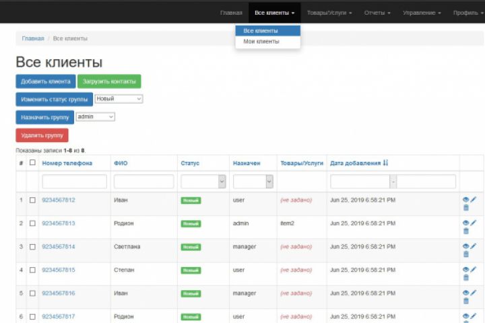Open the Главная breadcrumb link

(x=33, y=38)
